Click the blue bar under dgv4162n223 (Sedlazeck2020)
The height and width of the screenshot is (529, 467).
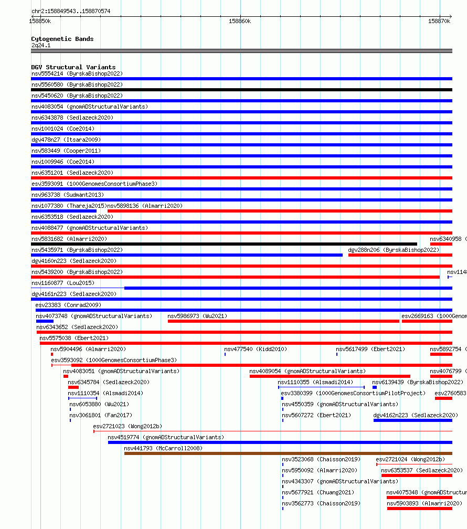412,420
